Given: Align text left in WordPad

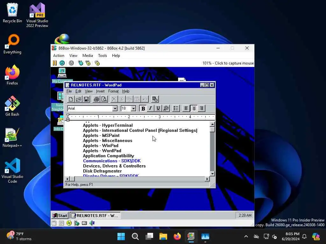Looking at the screenshot, I should pyautogui.click(x=186, y=108).
